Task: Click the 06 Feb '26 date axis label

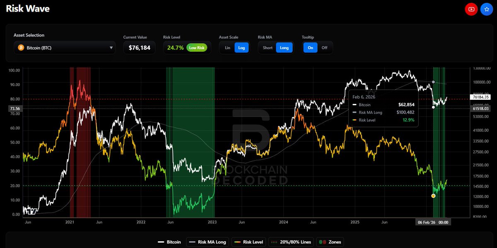Action: tap(433, 222)
